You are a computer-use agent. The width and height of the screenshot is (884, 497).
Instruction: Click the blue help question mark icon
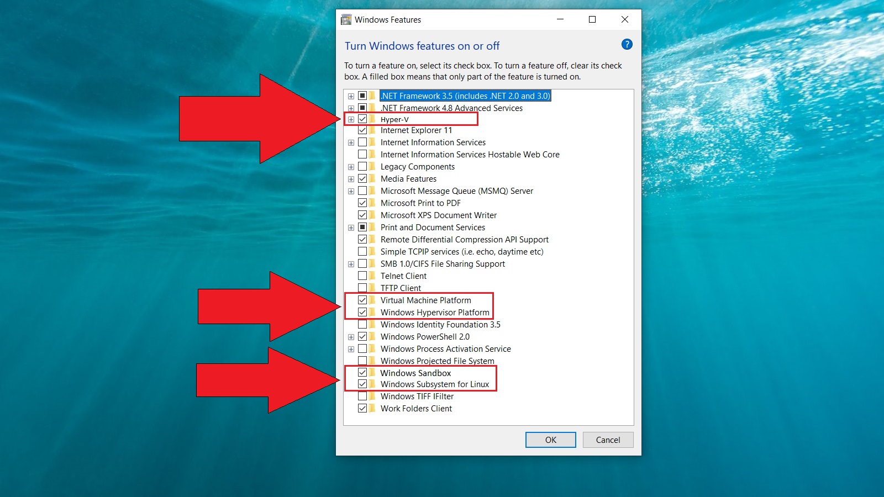click(x=627, y=45)
